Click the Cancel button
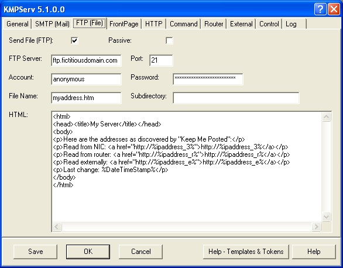The image size is (343, 268). (140, 252)
